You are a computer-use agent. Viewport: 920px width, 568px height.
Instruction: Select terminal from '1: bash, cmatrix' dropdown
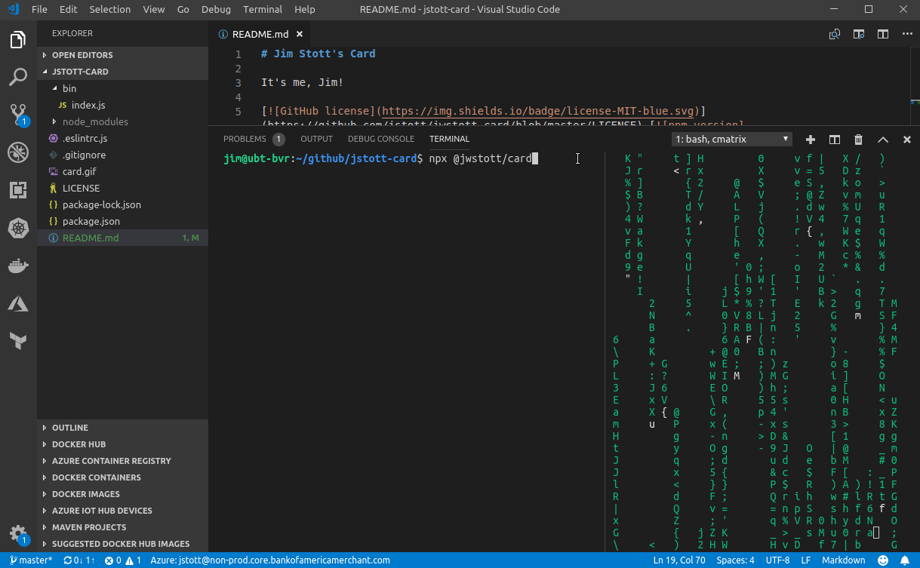point(732,139)
